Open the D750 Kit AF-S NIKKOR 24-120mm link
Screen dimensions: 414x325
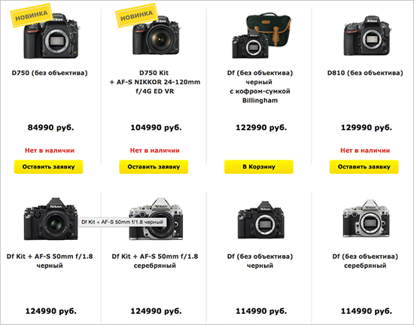tap(155, 82)
